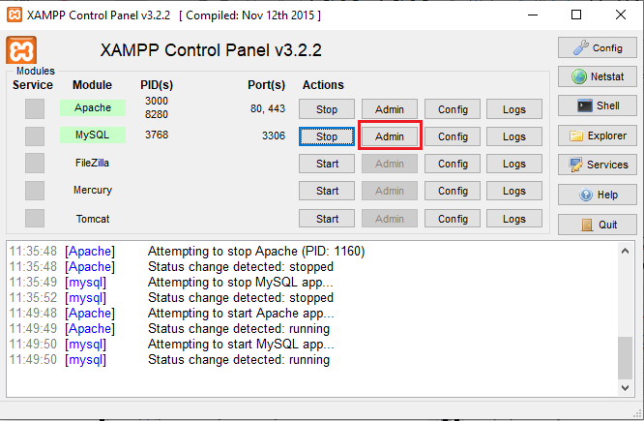Open the Shell terminal icon
The image size is (644, 421).
point(598,105)
